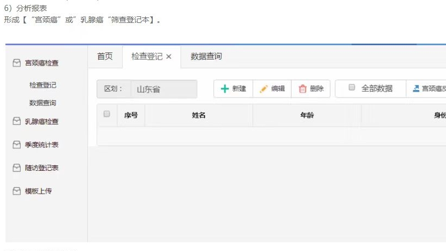Click the icon beside 季度统计表
The height and width of the screenshot is (251, 446).
17,145
